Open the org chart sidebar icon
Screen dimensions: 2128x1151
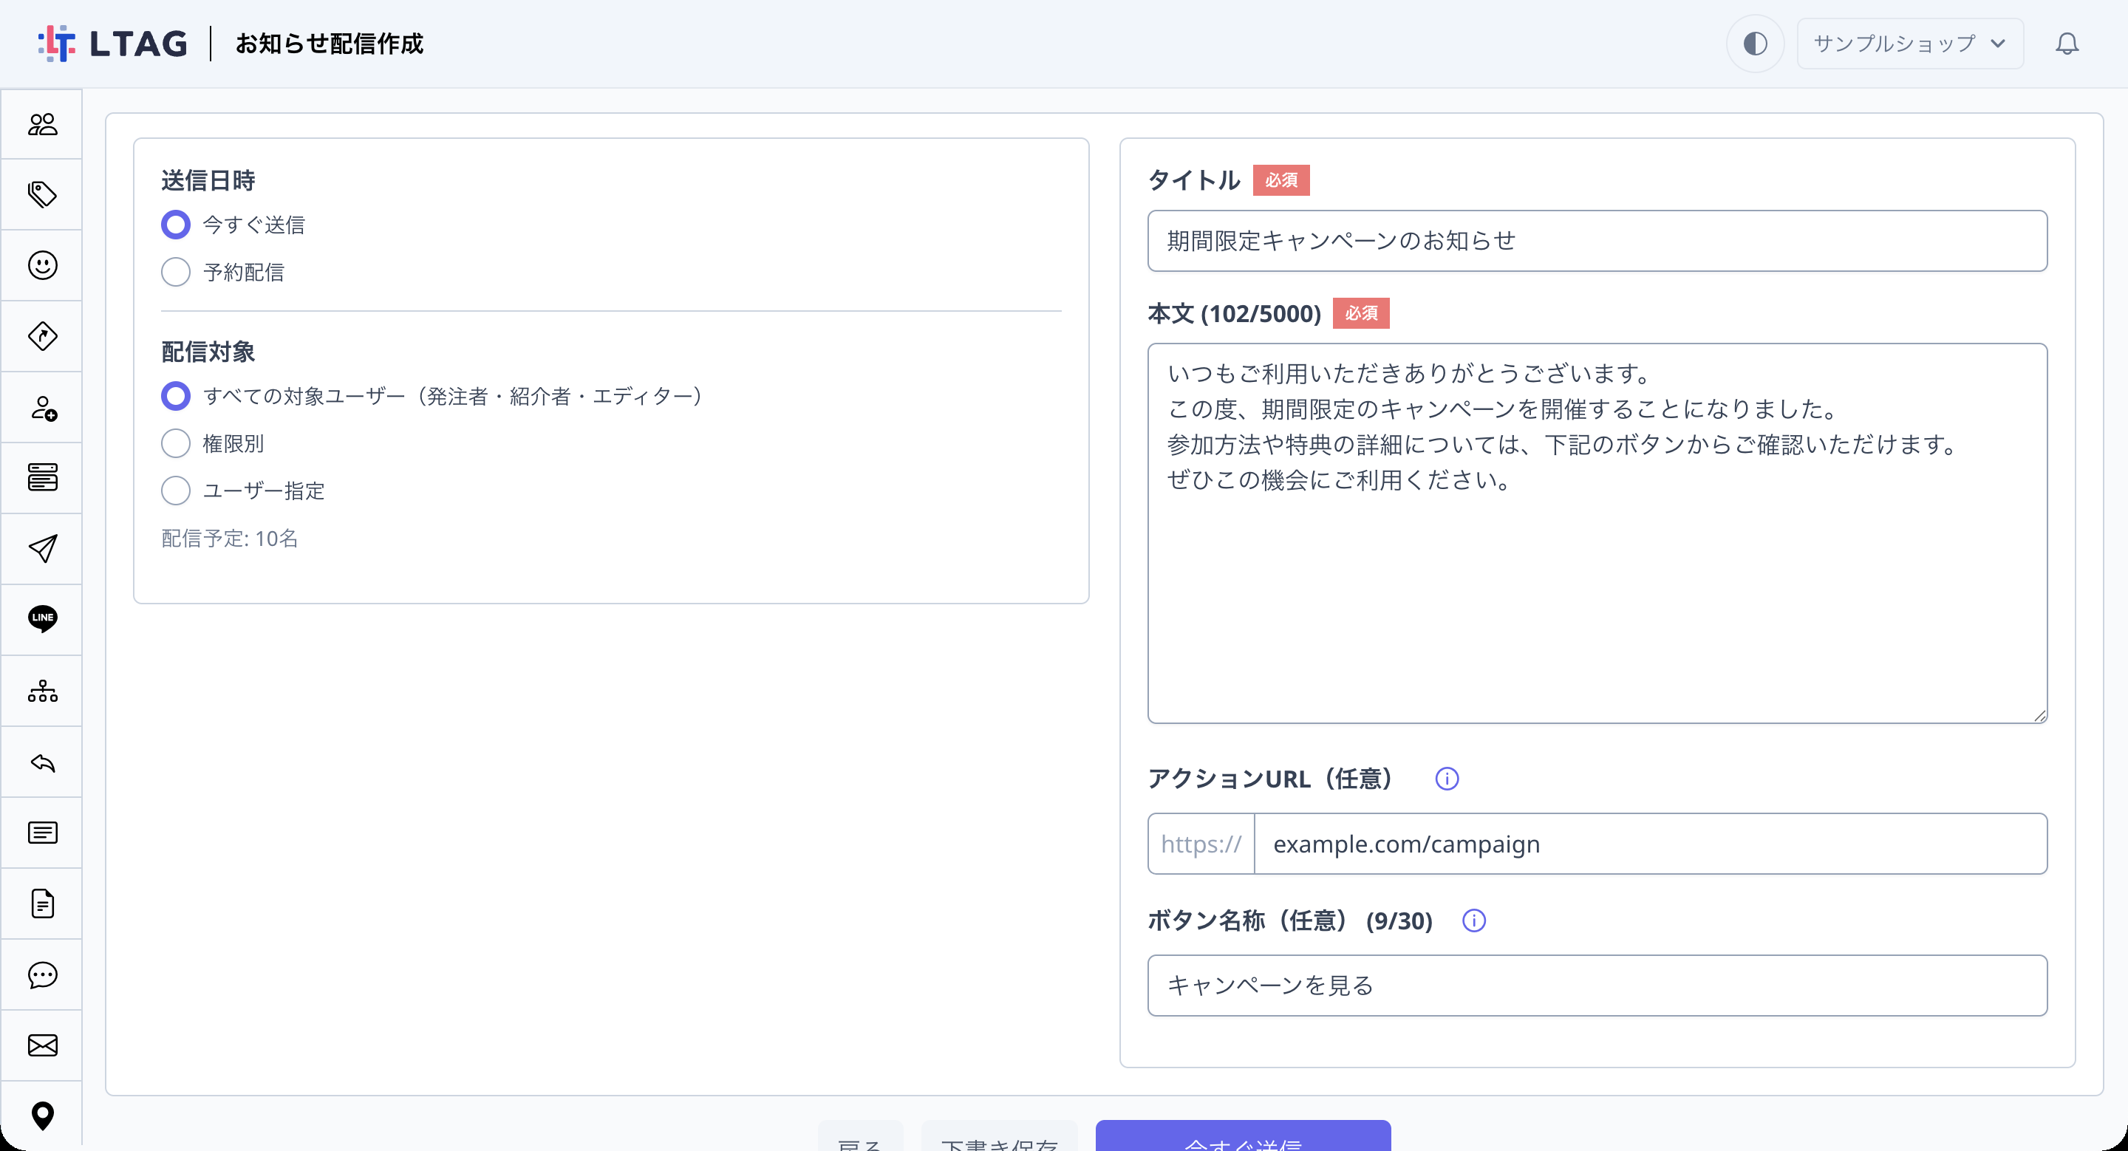tap(42, 691)
